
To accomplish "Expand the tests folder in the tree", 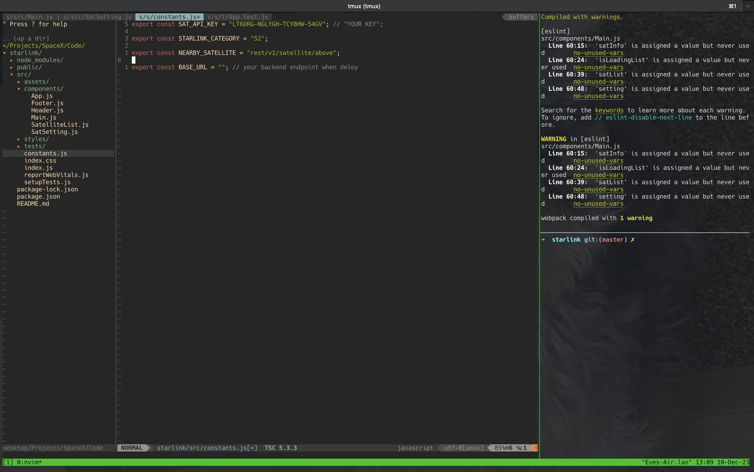I will pos(35,146).
